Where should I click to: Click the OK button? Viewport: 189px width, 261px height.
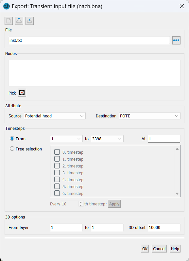click(x=145, y=249)
